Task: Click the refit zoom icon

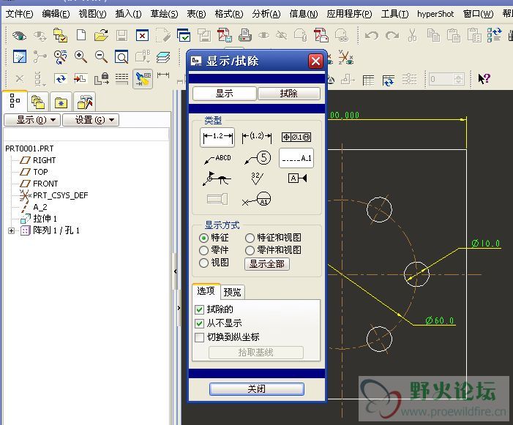Action: pos(121,57)
